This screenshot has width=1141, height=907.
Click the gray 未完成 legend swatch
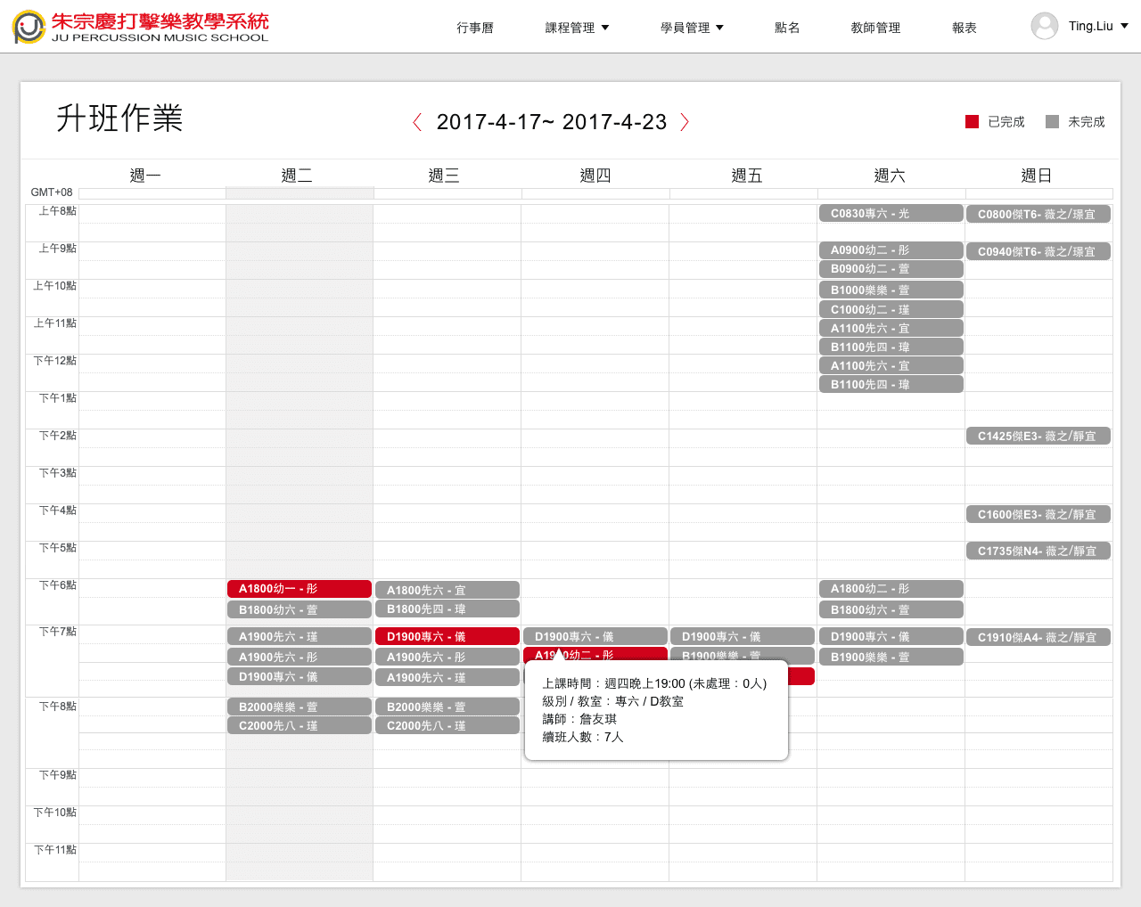coord(1052,121)
